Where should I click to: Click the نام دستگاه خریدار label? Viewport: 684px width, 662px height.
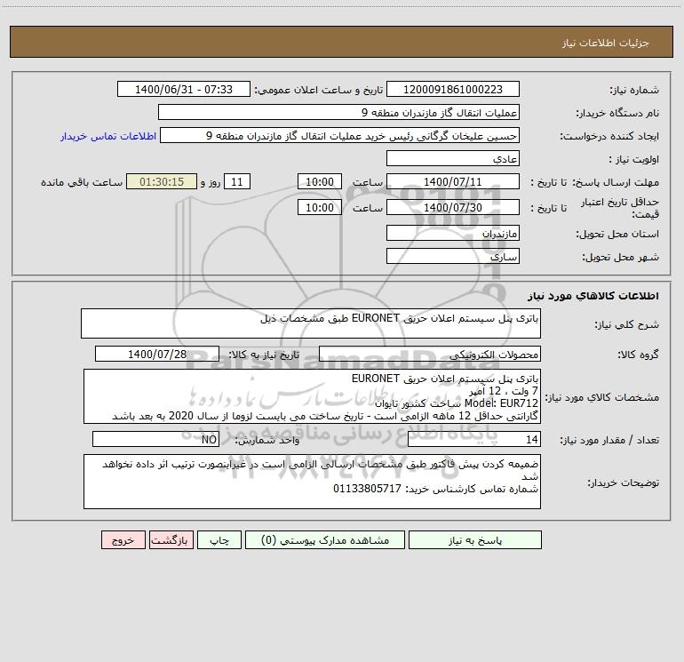[617, 113]
